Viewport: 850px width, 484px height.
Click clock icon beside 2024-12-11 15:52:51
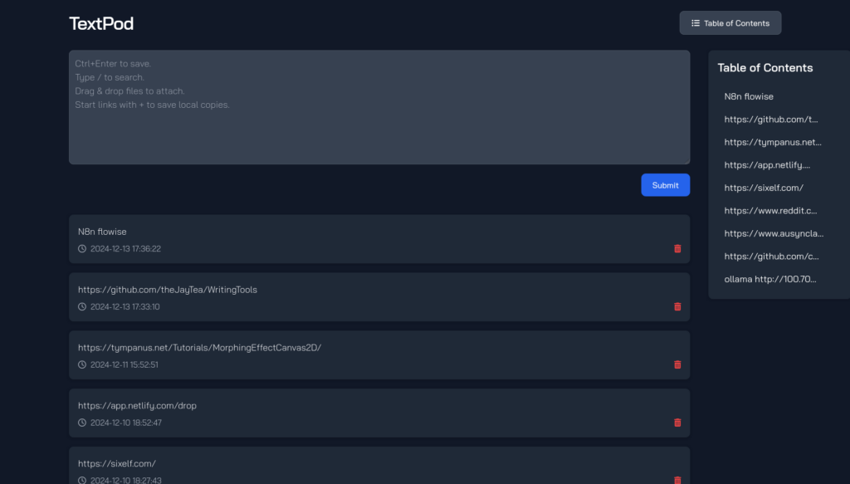(82, 364)
